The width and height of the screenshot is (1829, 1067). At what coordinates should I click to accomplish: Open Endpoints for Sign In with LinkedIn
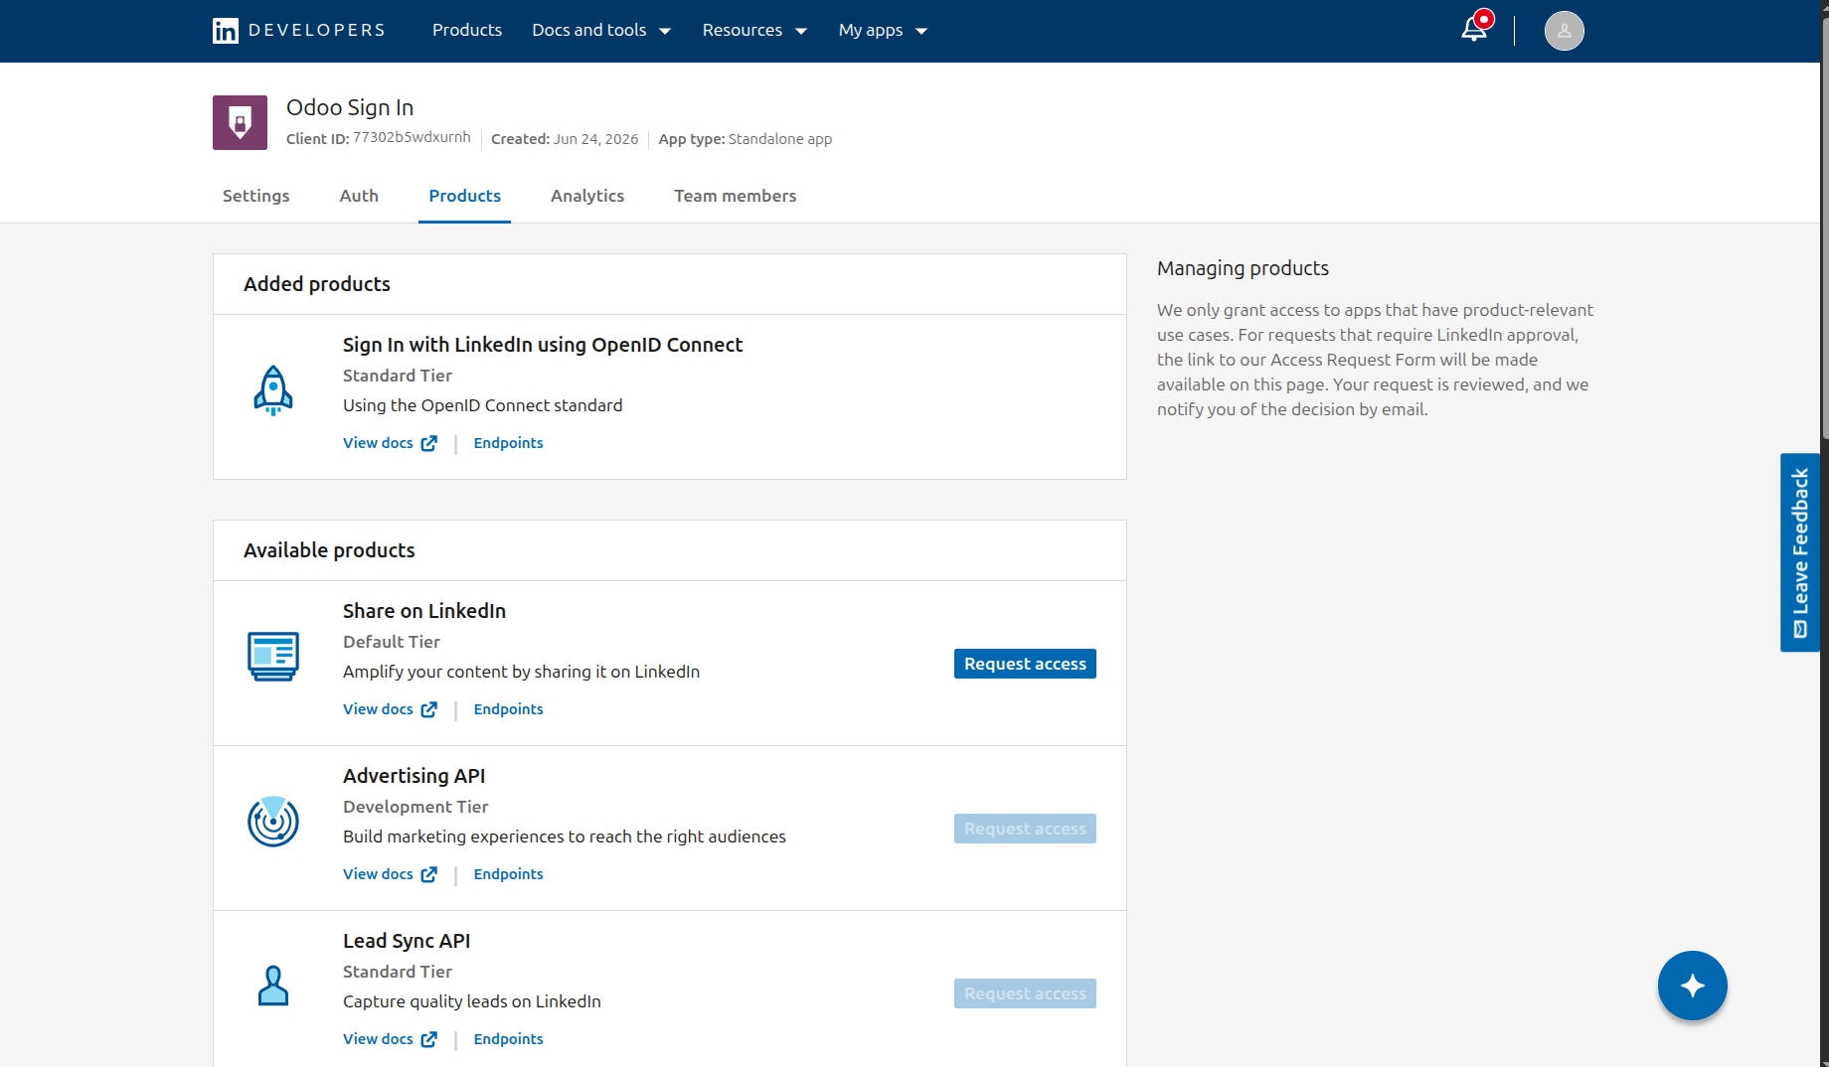pos(508,443)
